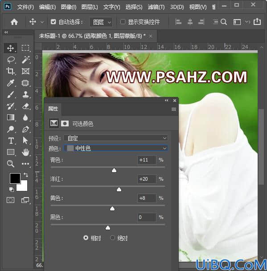The height and width of the screenshot is (271, 267).
Task: Close the 未标题-1 document tab
Action: pos(151,36)
